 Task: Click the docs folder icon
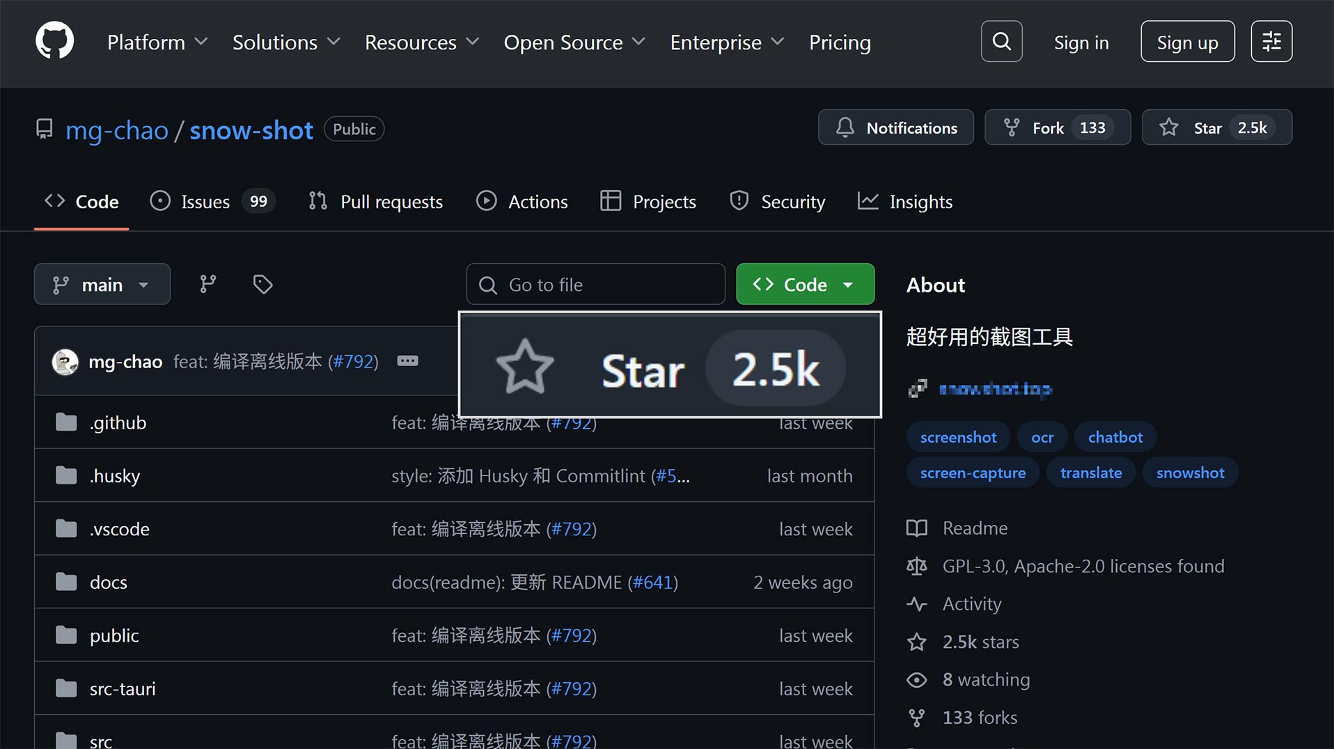pos(66,582)
